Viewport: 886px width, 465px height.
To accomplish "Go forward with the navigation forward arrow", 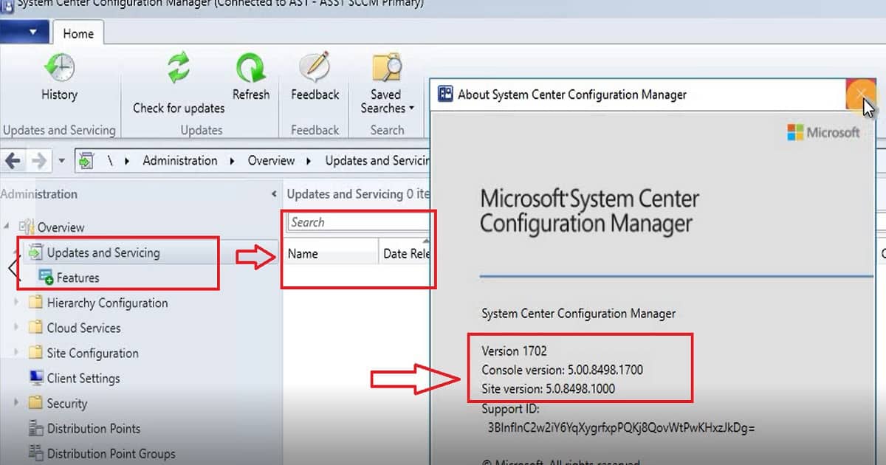I will [x=39, y=160].
